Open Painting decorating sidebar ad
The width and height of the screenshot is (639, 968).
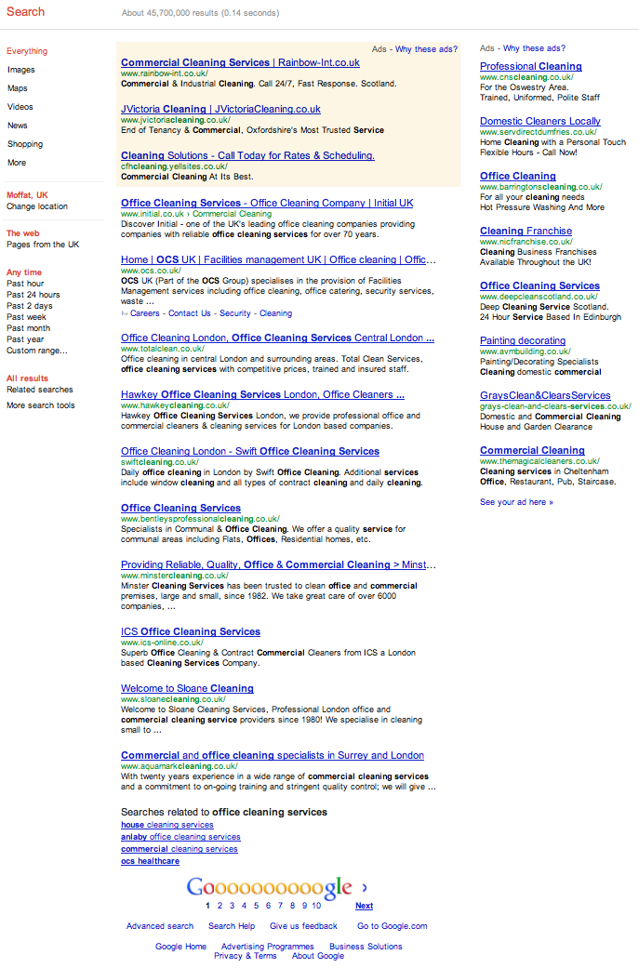[x=523, y=340]
